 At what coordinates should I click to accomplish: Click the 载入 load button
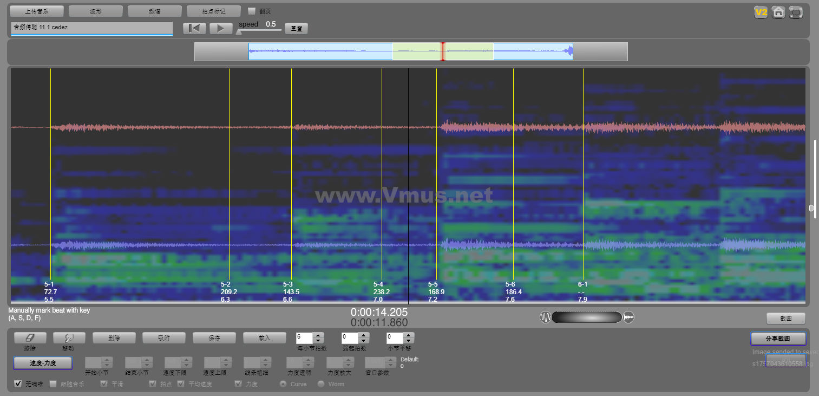click(x=265, y=338)
